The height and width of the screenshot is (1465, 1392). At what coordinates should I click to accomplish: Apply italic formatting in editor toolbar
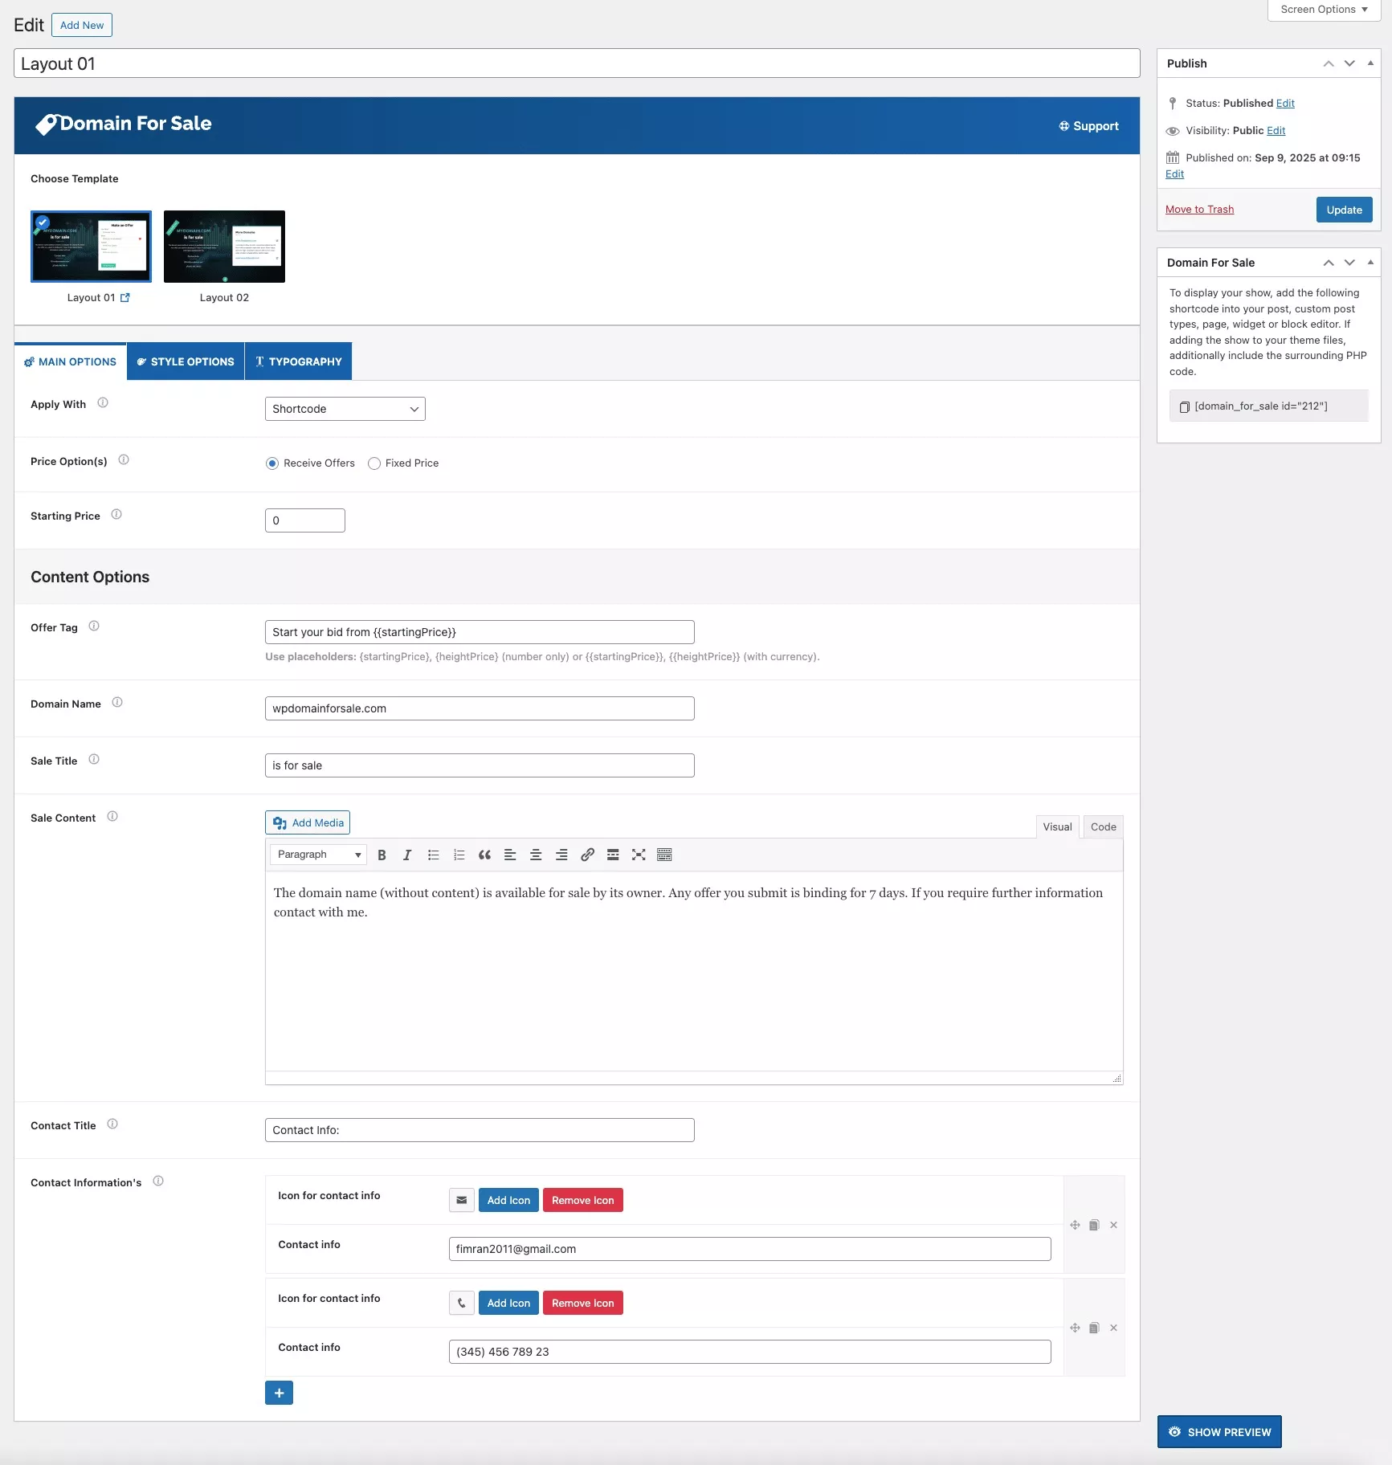(x=407, y=855)
